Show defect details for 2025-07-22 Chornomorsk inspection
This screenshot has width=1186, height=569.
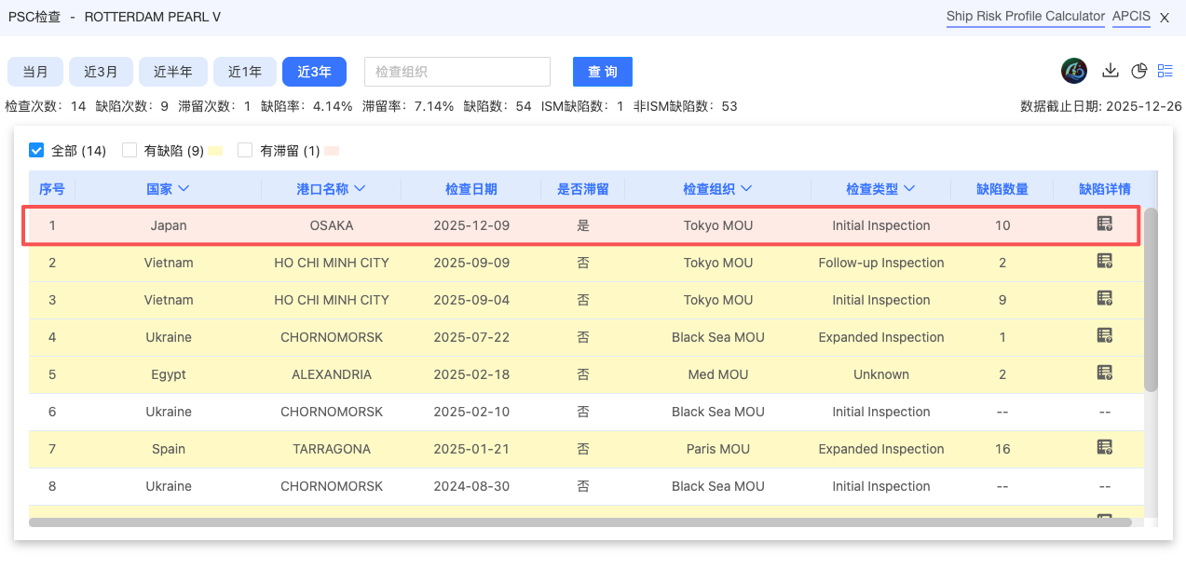point(1104,336)
